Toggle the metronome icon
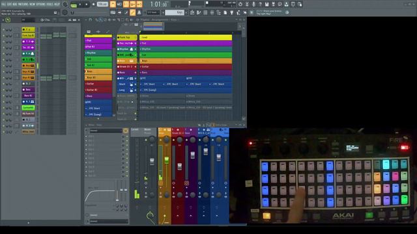417x234 pixels. tap(113, 4)
